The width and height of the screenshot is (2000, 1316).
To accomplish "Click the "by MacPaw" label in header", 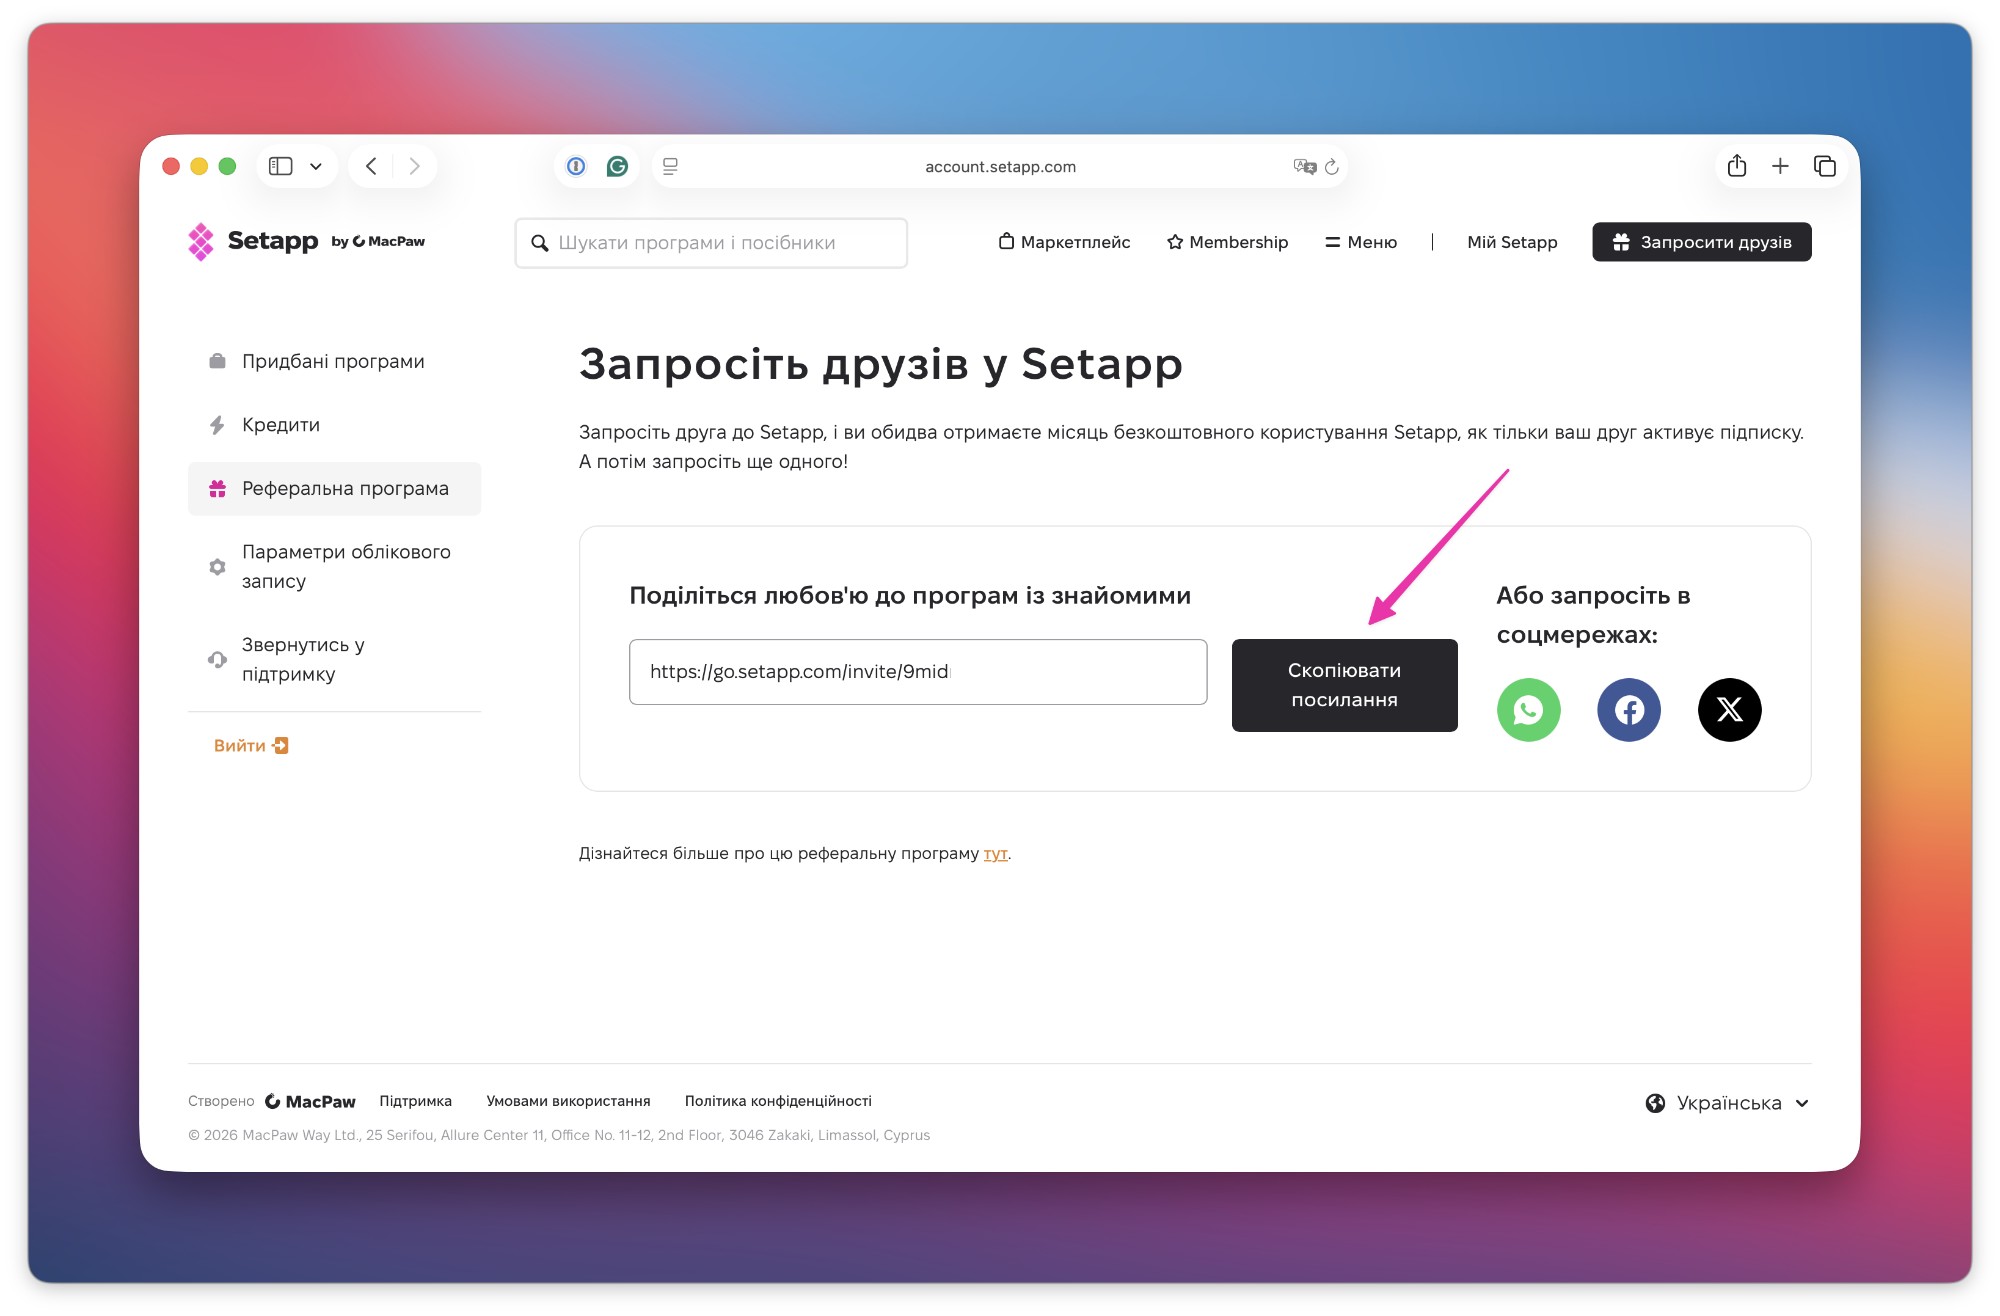I will 378,241.
